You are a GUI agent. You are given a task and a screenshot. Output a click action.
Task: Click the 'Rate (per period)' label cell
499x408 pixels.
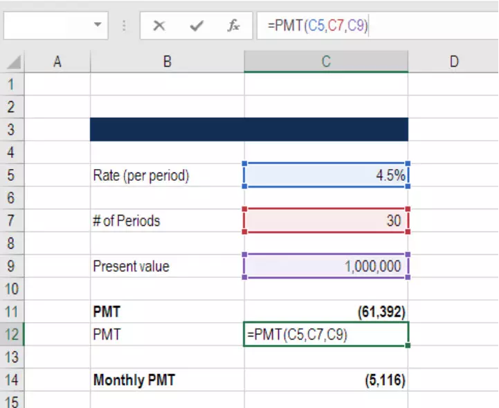coord(167,175)
